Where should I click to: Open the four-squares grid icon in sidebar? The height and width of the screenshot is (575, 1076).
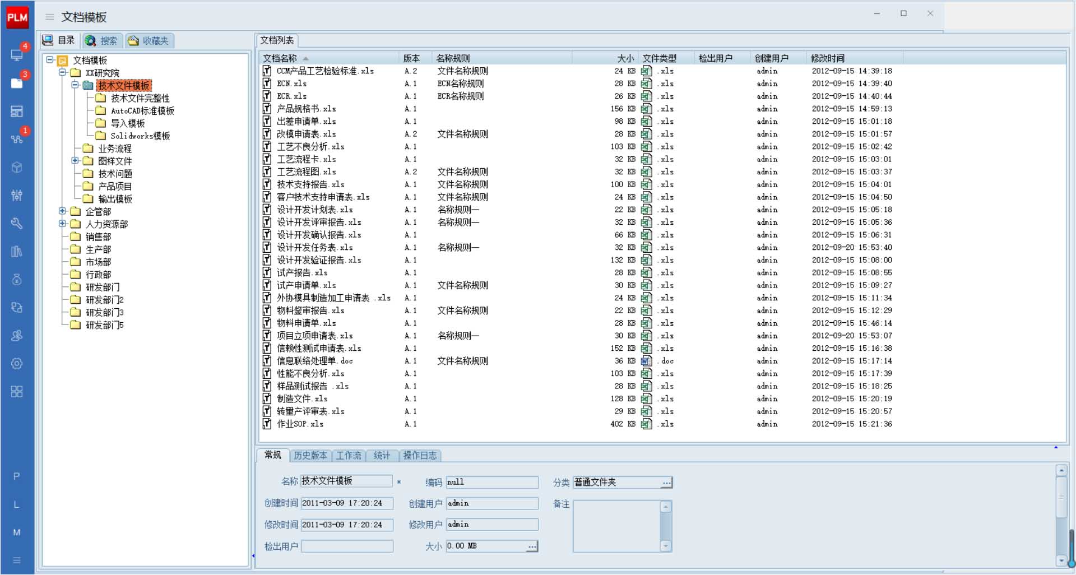pyautogui.click(x=17, y=391)
